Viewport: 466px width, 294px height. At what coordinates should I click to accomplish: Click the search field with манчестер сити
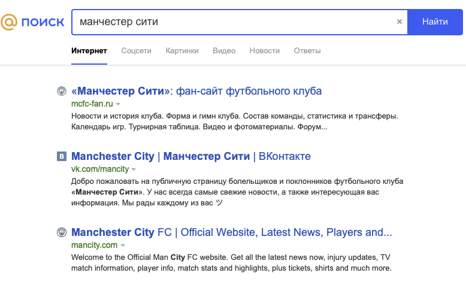(x=234, y=22)
